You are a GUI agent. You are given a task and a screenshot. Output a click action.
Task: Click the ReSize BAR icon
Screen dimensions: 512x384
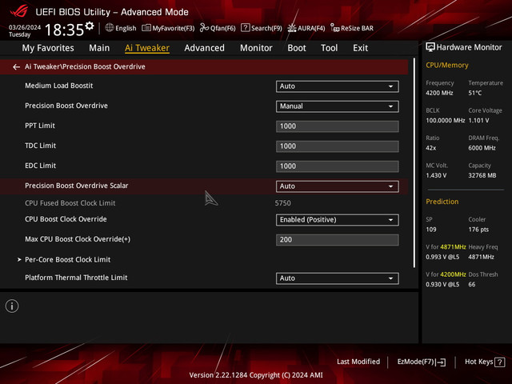pos(335,28)
